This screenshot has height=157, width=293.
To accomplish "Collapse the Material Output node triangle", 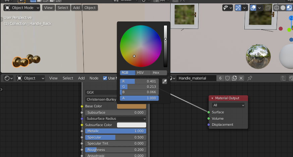I will [212, 98].
